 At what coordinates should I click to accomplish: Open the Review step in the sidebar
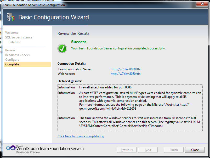10,50
